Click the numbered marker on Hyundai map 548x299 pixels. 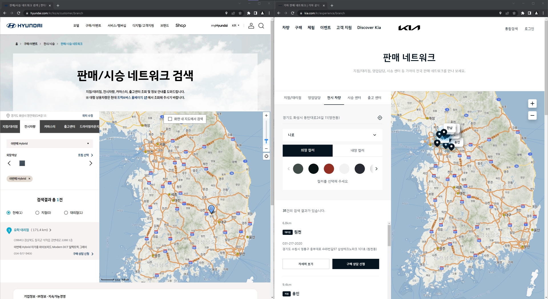point(211,209)
